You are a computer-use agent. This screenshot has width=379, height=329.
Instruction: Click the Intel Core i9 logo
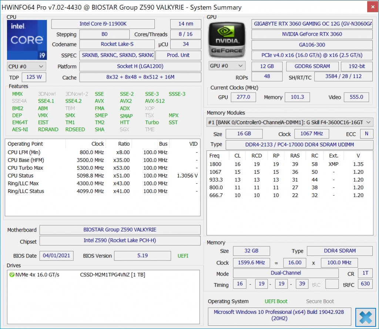pos(27,40)
